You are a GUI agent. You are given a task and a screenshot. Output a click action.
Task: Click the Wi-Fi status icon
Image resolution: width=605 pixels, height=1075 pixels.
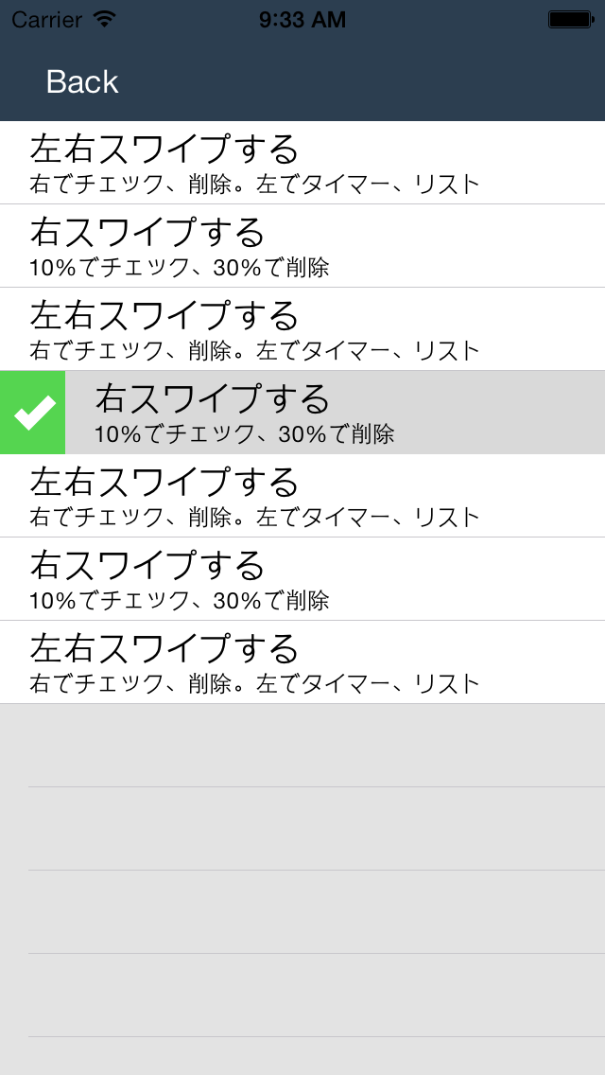105,19
